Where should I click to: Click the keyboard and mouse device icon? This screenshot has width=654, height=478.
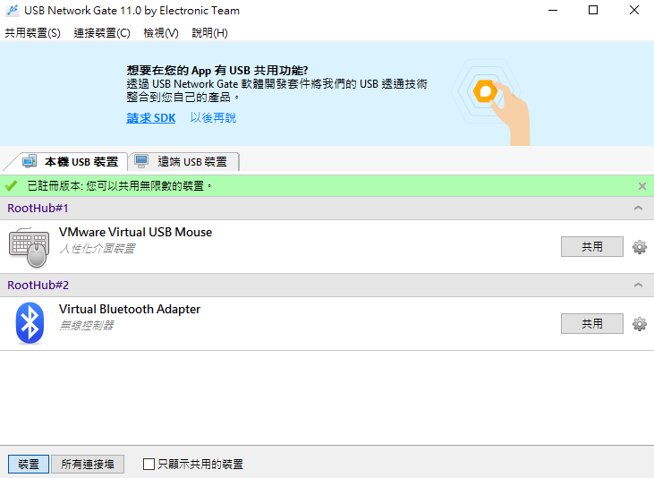click(x=29, y=247)
